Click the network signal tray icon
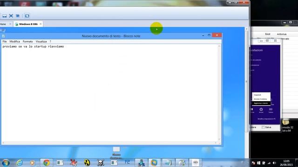 [269, 163]
